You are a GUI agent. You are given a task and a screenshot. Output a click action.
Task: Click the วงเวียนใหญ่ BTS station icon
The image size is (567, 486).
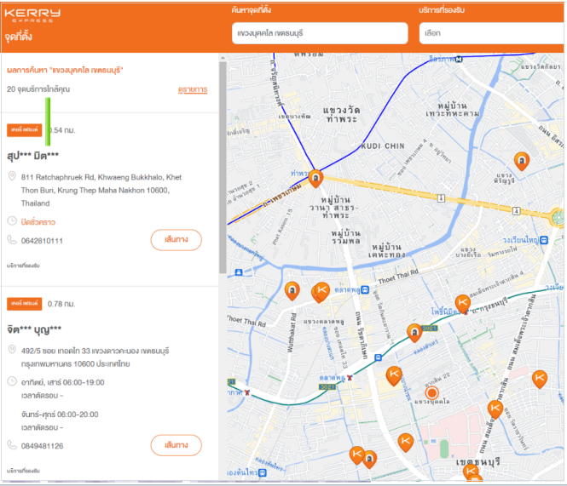(x=544, y=240)
